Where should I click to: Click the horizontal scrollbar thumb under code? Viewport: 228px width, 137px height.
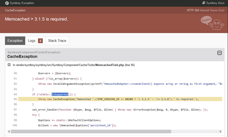pyautogui.click(x=91, y=131)
